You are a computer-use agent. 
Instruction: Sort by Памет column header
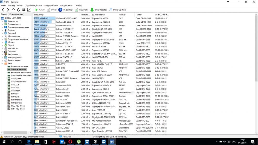coord(144,15)
